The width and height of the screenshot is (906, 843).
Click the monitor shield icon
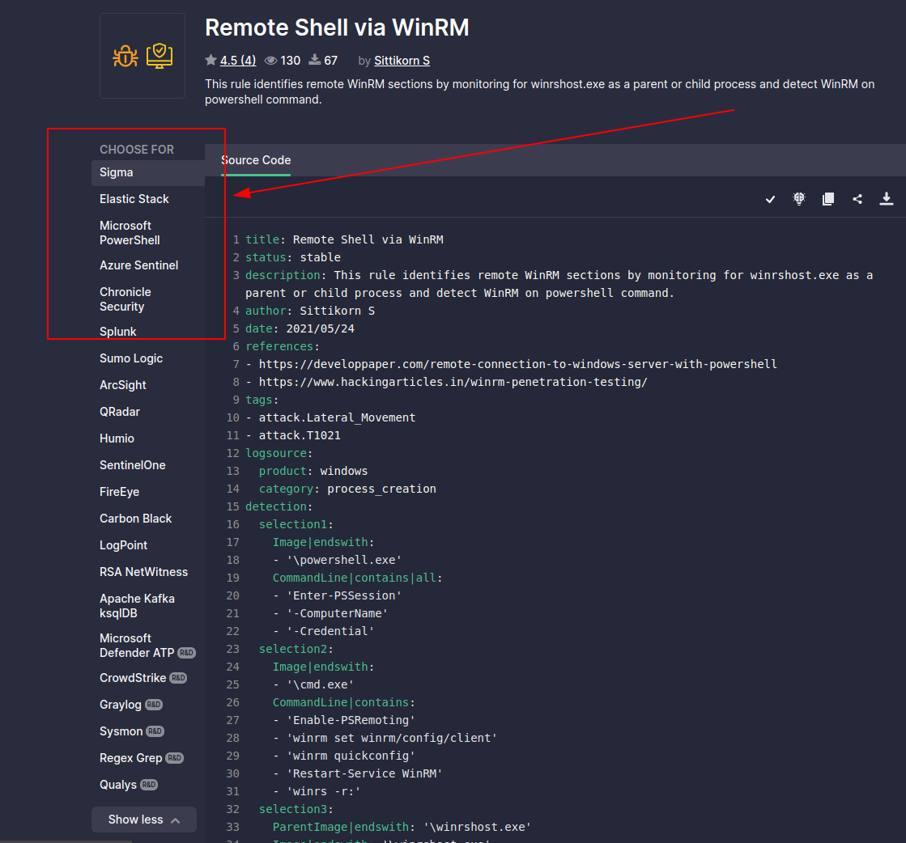(160, 56)
